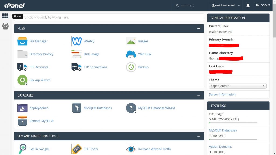Open the Backup clock icon
The width and height of the screenshot is (276, 155).
click(x=131, y=67)
